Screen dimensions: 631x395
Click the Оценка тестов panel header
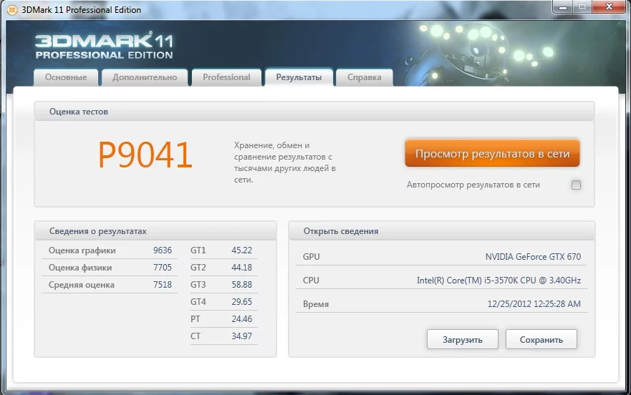(314, 112)
